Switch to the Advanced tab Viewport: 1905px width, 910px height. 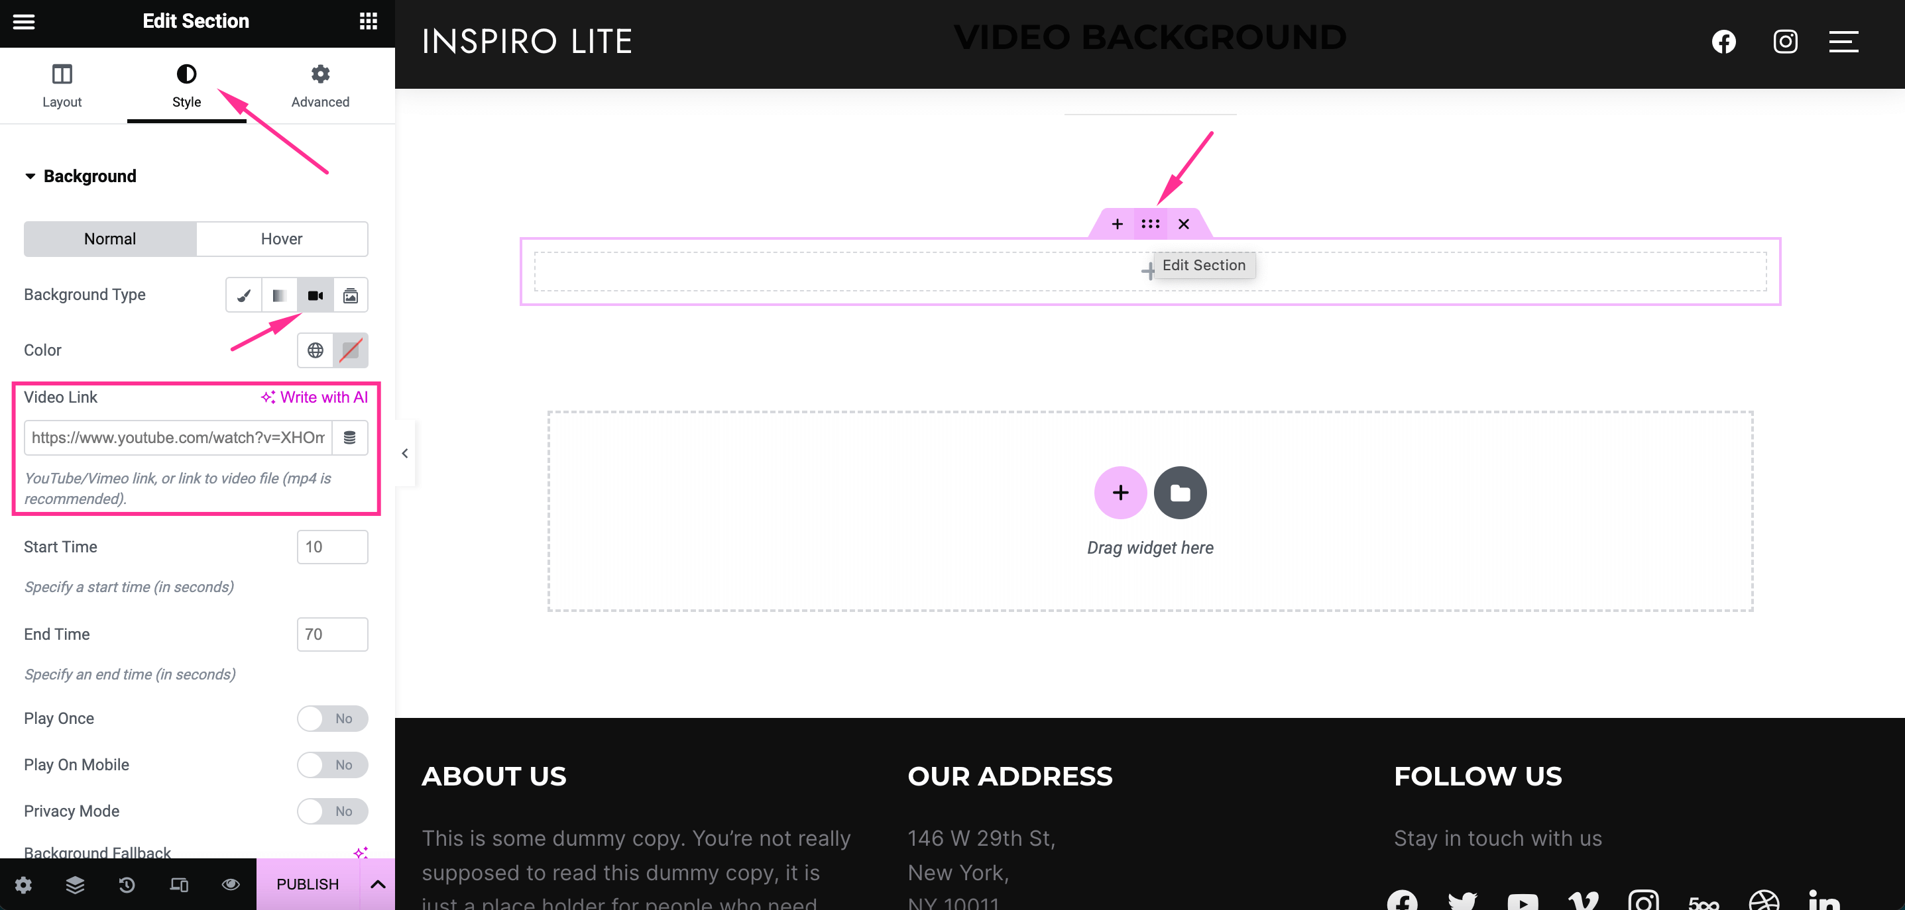click(x=319, y=85)
